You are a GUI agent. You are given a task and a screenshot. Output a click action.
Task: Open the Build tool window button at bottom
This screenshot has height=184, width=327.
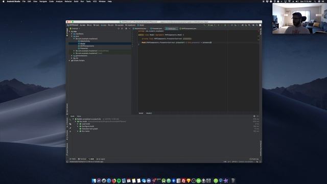point(91,159)
